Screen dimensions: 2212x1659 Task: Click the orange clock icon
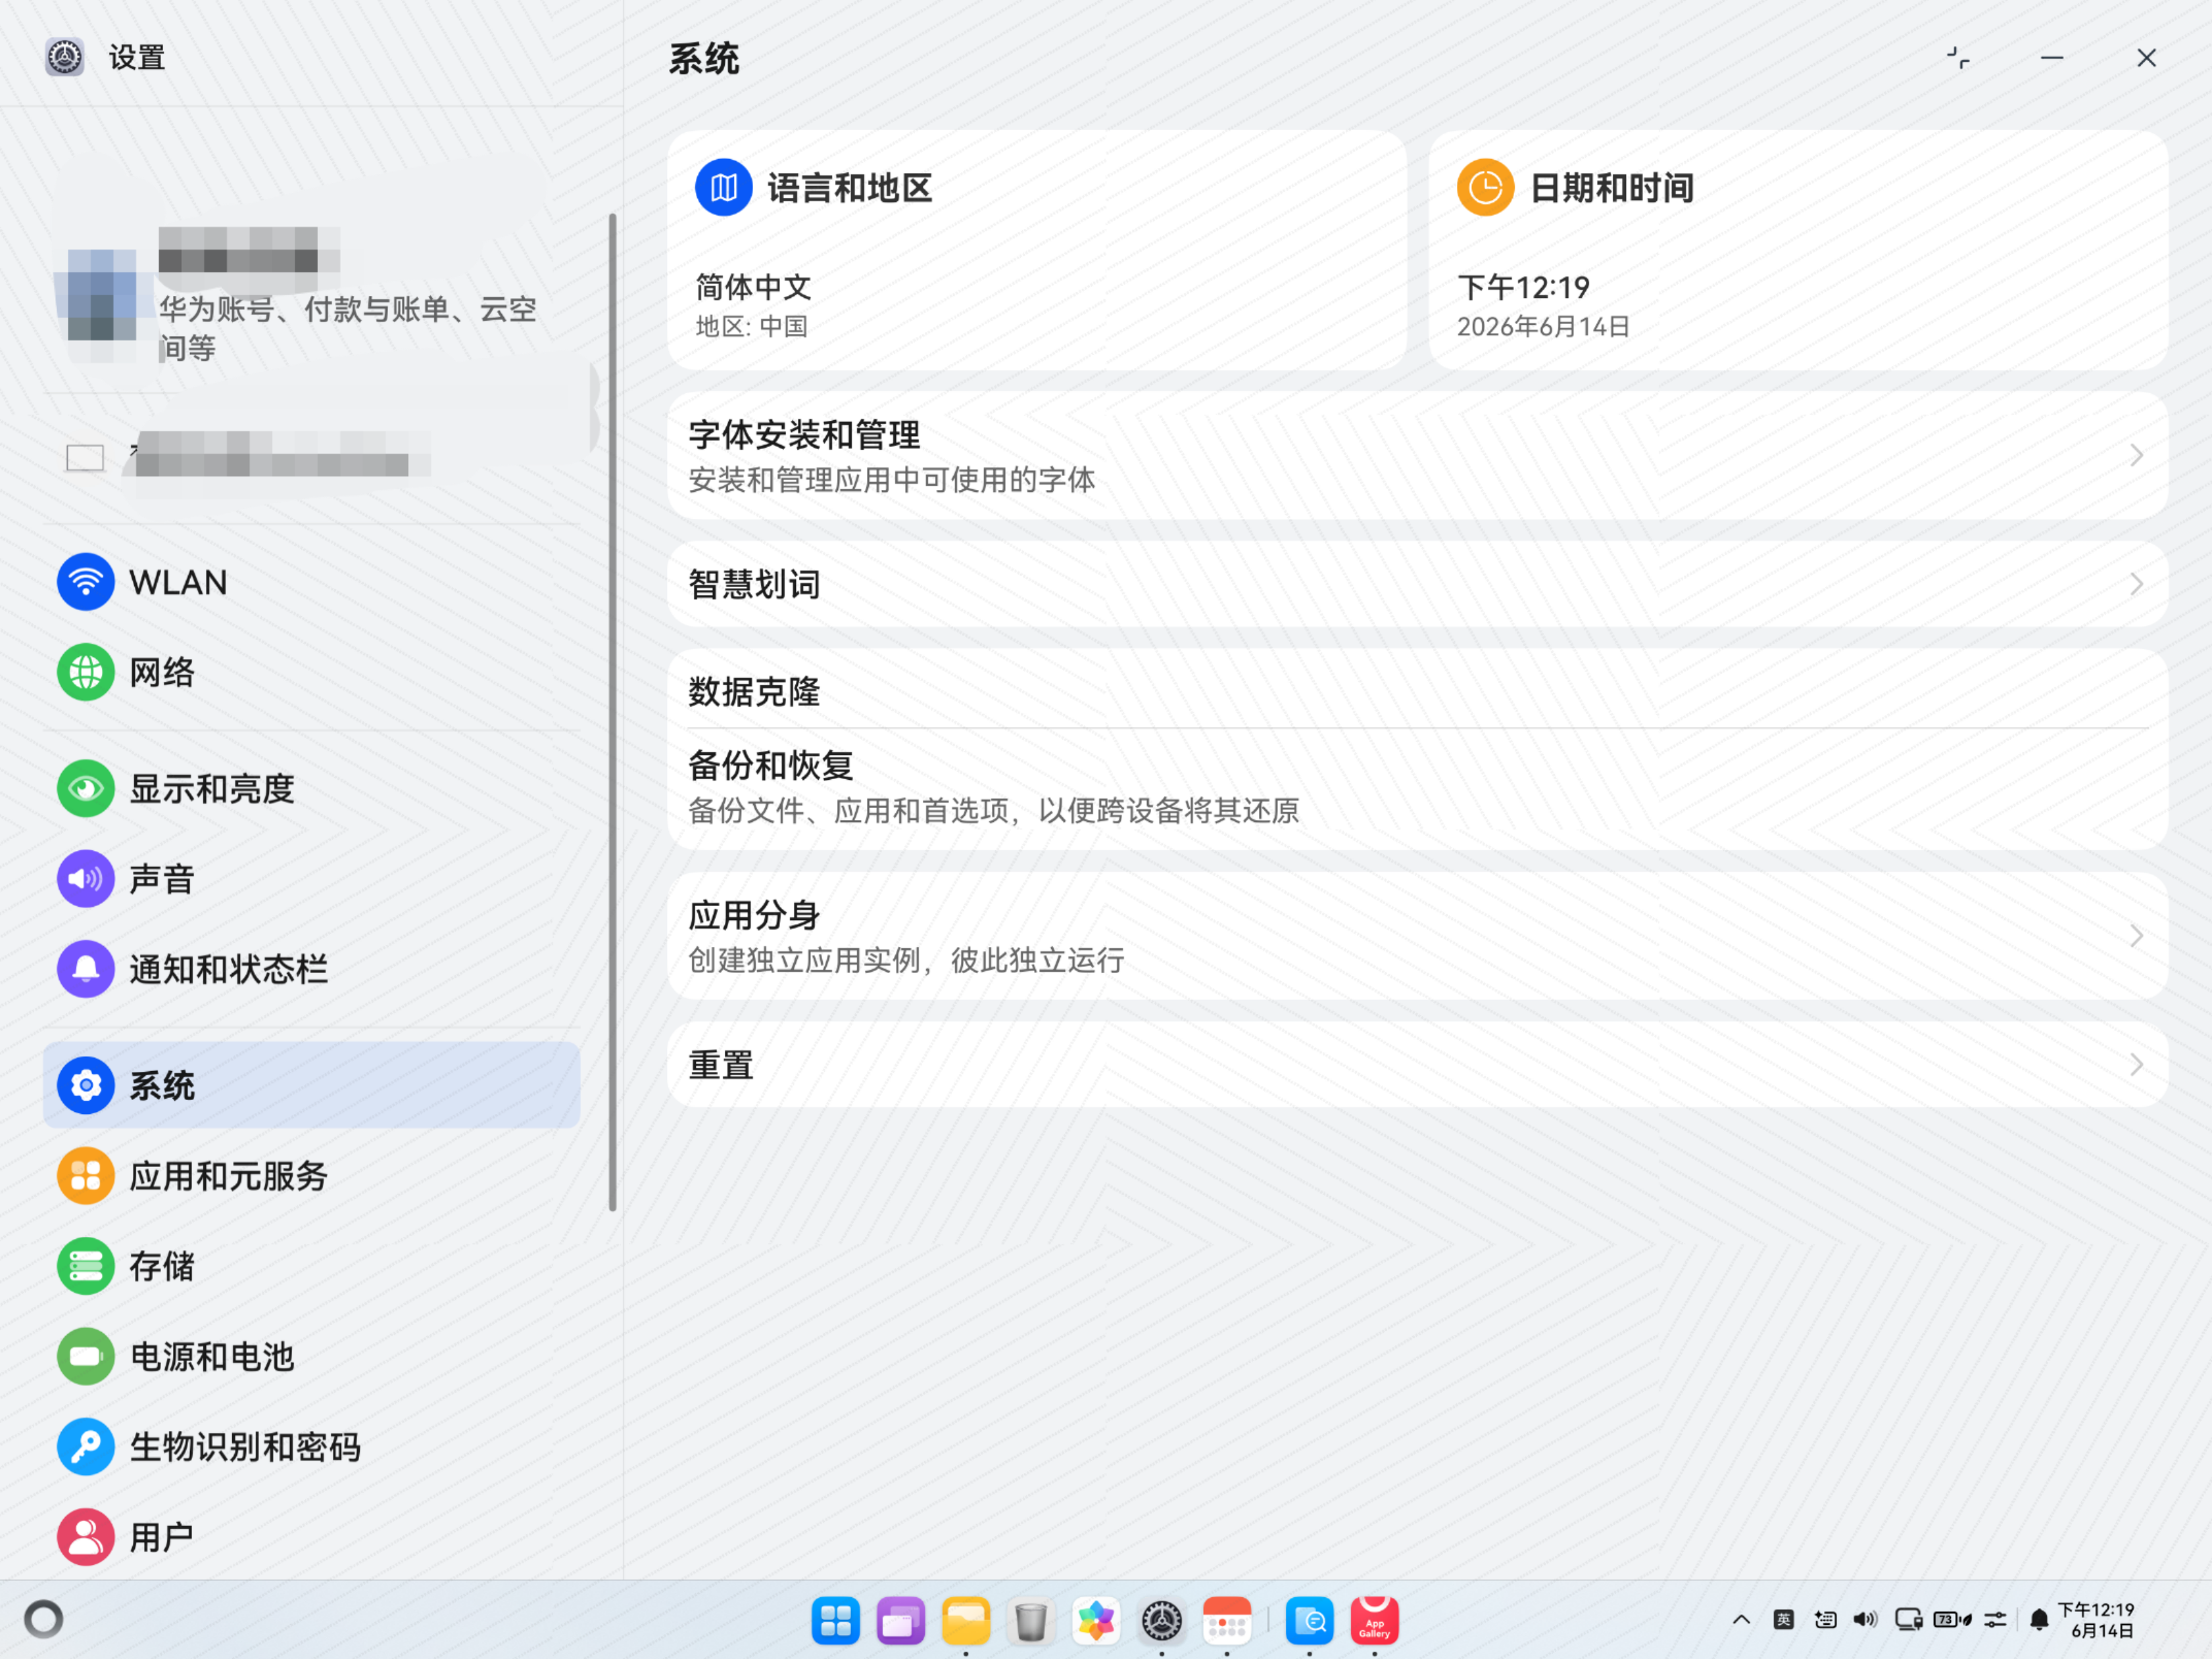tap(1485, 187)
